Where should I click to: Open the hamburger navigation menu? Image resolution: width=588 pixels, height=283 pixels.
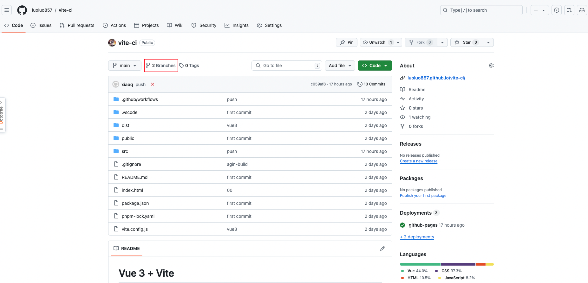7,10
